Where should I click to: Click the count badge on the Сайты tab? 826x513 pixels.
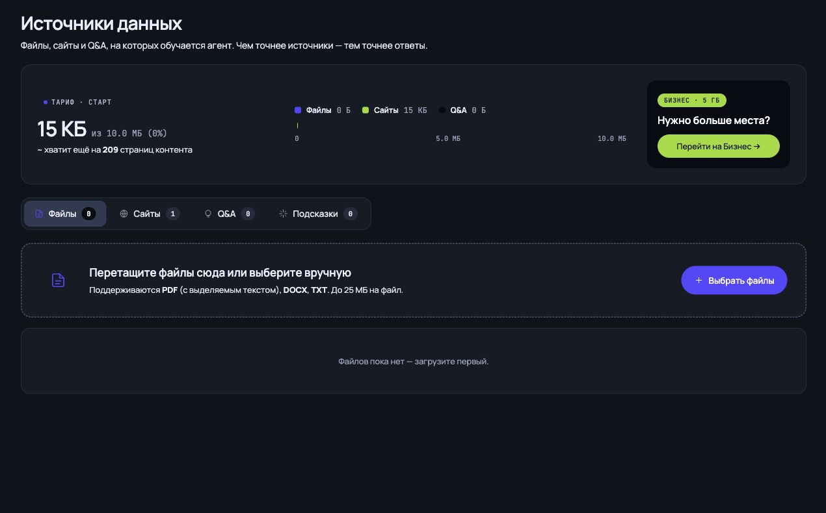172,214
